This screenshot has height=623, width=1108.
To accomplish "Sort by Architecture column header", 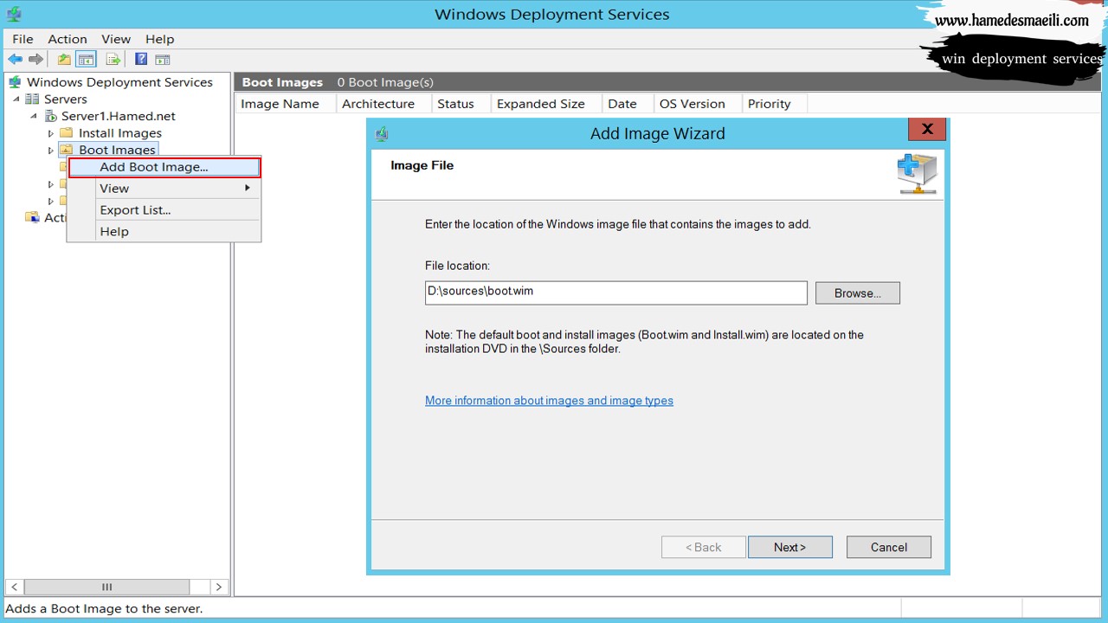I will (x=383, y=104).
